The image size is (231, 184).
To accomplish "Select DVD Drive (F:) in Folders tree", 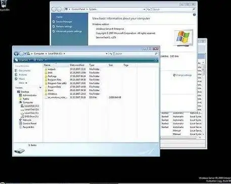I will (x=30, y=117).
